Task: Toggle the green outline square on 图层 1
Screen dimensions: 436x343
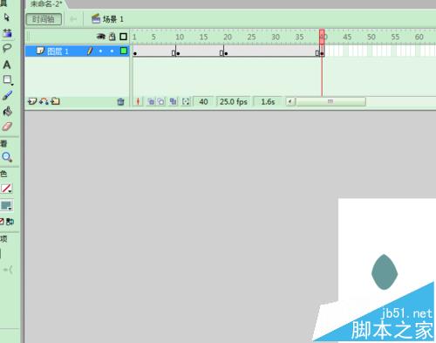Action: click(x=124, y=51)
